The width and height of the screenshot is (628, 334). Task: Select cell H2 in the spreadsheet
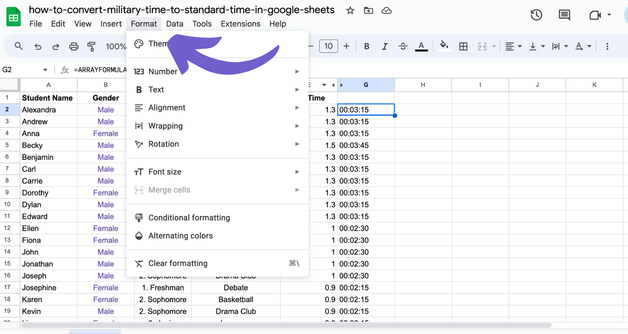[423, 109]
